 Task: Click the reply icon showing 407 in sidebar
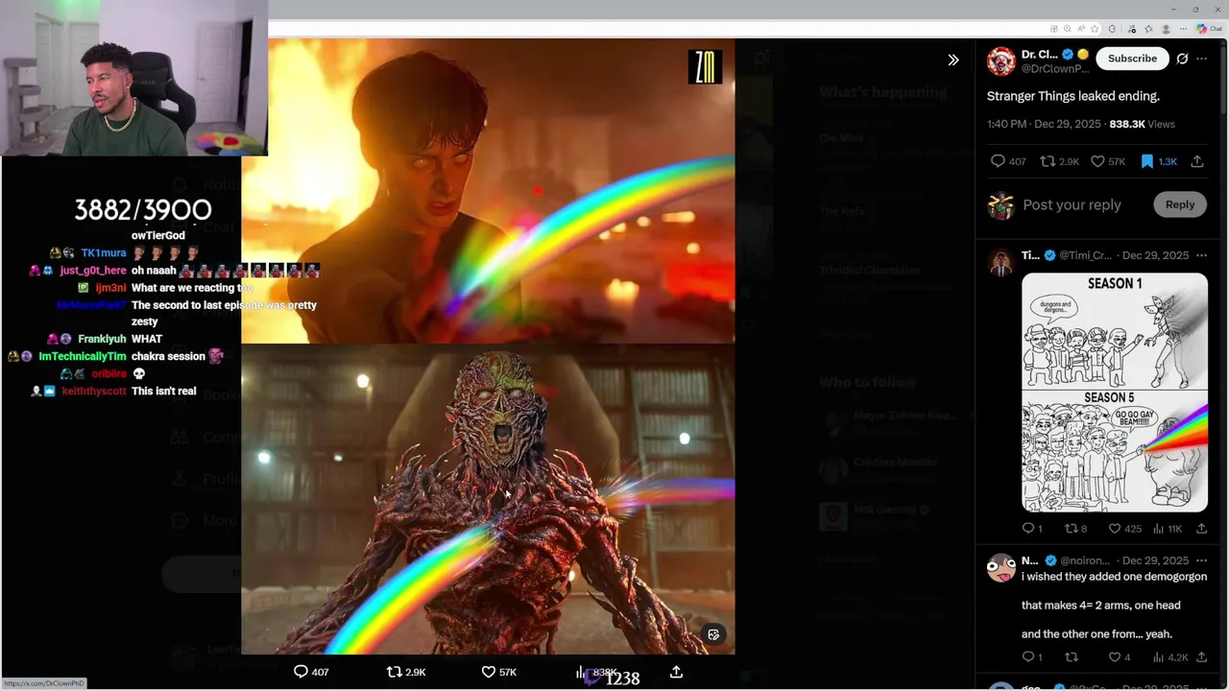point(1008,161)
